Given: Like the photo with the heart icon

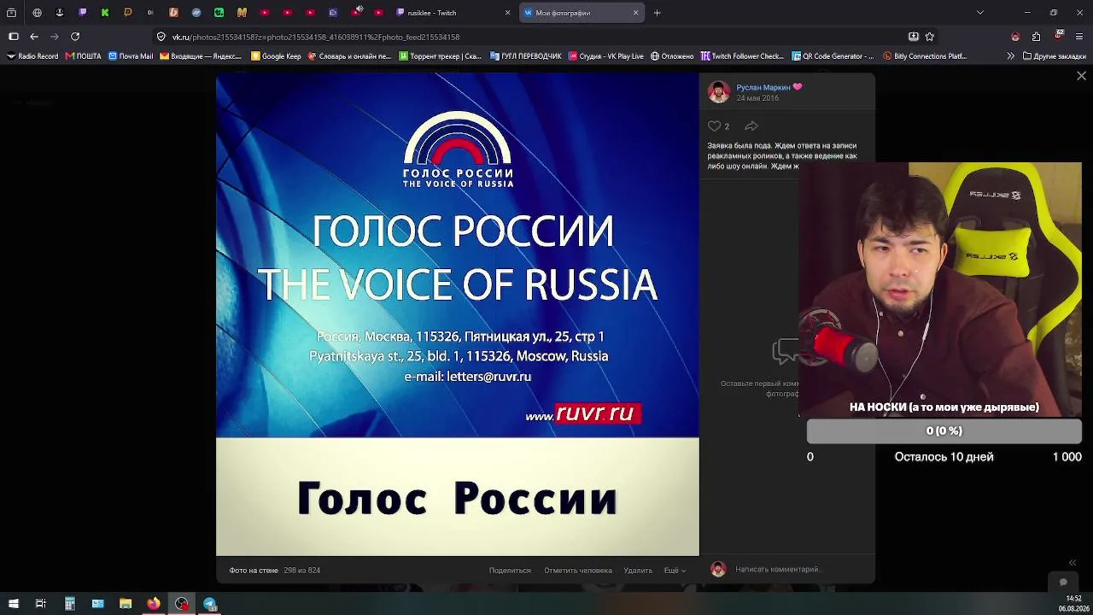Looking at the screenshot, I should pyautogui.click(x=715, y=126).
